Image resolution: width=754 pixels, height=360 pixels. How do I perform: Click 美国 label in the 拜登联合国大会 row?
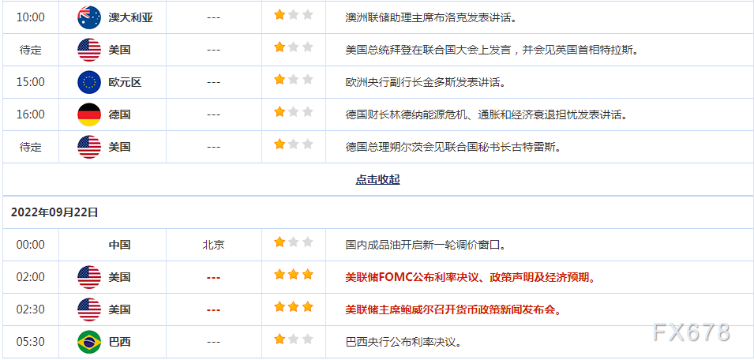[x=120, y=50]
